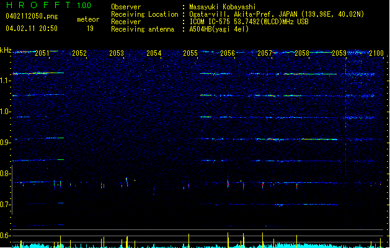Click the 2053 time marker

pyautogui.click(x=117, y=53)
